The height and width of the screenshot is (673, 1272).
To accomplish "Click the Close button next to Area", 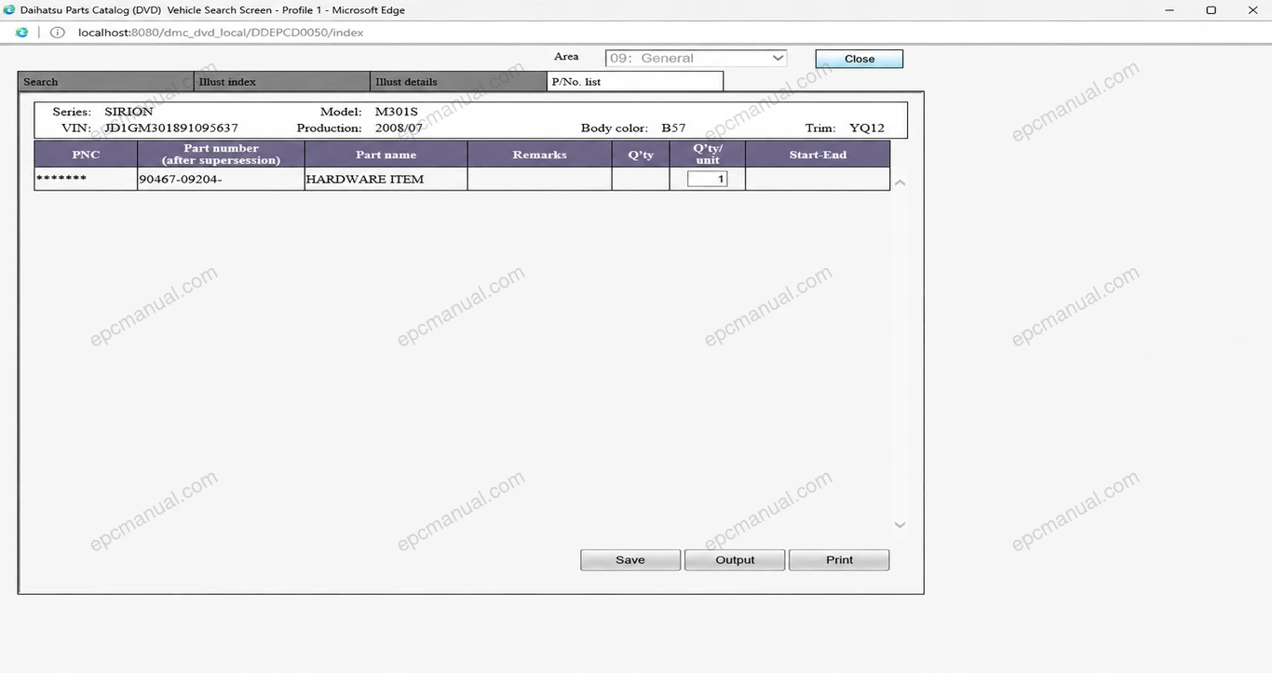I will point(859,59).
